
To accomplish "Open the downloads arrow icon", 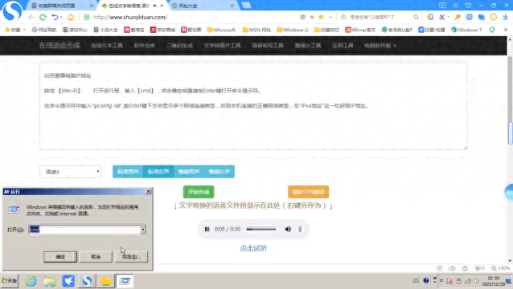I will click(x=506, y=17).
